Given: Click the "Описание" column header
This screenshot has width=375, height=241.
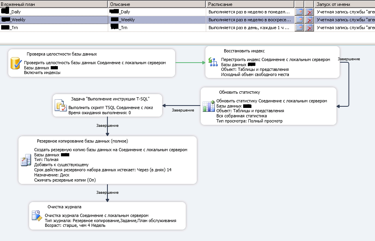Looking at the screenshot, I should 157,4.
